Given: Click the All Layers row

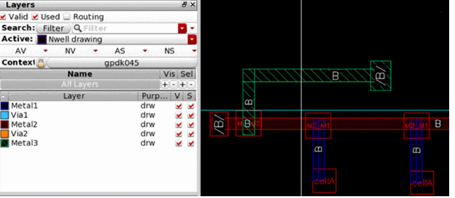Looking at the screenshot, I should (x=80, y=84).
